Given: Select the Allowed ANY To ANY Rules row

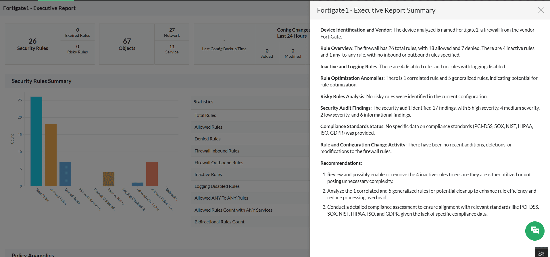Looking at the screenshot, I should click(251, 198).
